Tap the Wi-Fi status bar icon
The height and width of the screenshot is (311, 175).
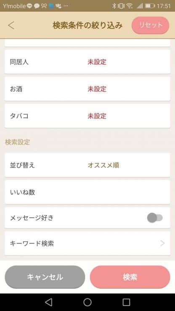[130, 6]
